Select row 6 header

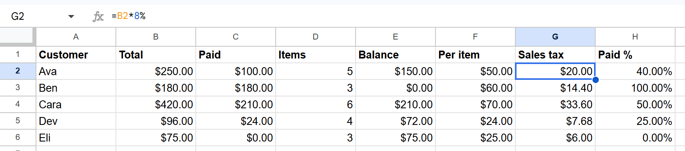tap(18, 138)
